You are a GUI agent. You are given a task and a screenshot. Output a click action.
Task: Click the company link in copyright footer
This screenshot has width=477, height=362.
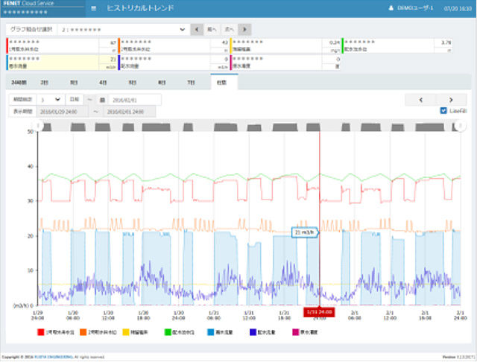[x=54, y=357]
